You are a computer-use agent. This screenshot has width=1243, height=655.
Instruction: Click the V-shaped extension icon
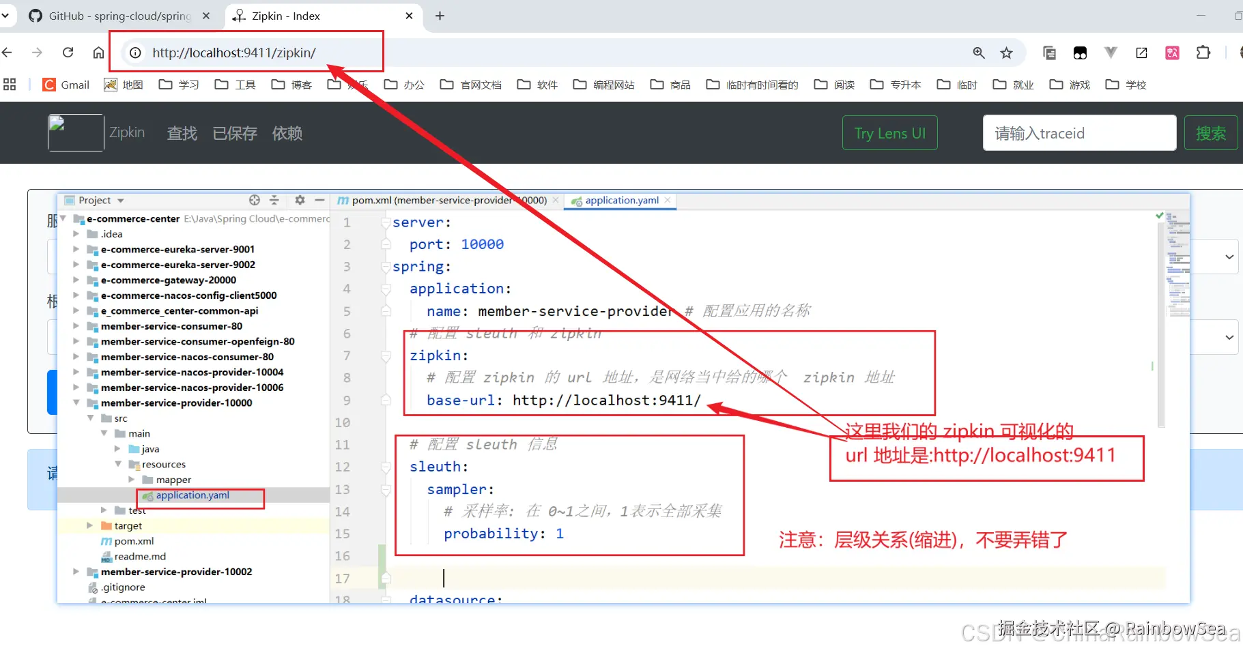[x=1111, y=53]
